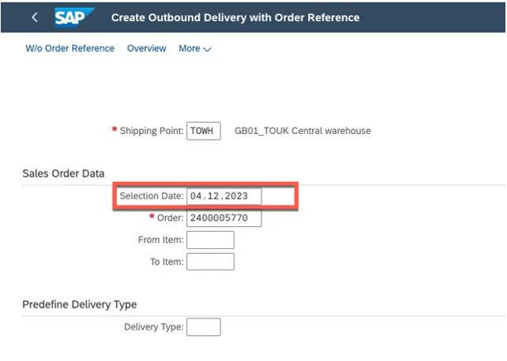This screenshot has height=361, width=507.
Task: Click the GB01_TOUK Central warehouse description
Action: pos(302,131)
